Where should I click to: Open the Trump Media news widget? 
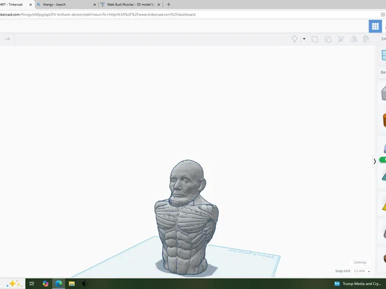coord(358,284)
